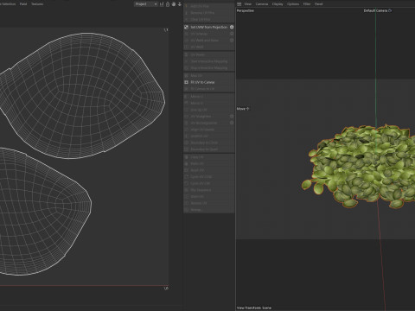The image size is (415, 311).
Task: Open the Project dropdown in UV toolbar
Action: point(146,4)
